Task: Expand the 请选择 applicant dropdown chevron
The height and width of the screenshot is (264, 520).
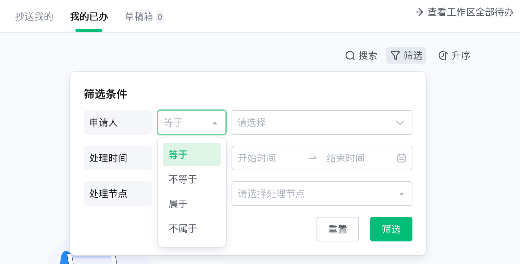Action: (400, 122)
